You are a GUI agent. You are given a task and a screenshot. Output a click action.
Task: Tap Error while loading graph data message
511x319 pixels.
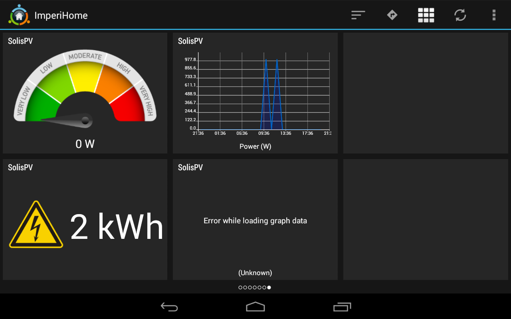[x=255, y=221]
